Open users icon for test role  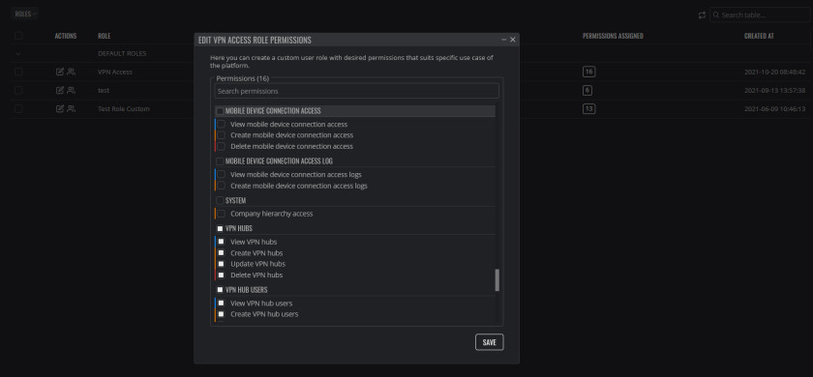tap(71, 90)
